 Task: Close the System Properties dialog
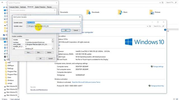coord(56,3)
